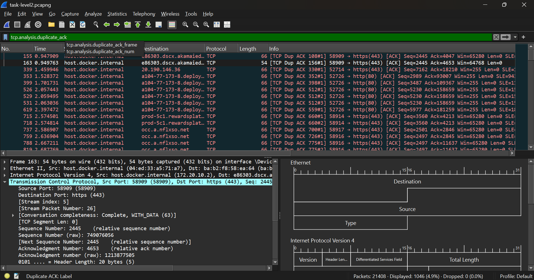Expand the Conversation completeness item
This screenshot has width=534, height=280.
pyautogui.click(x=13, y=215)
